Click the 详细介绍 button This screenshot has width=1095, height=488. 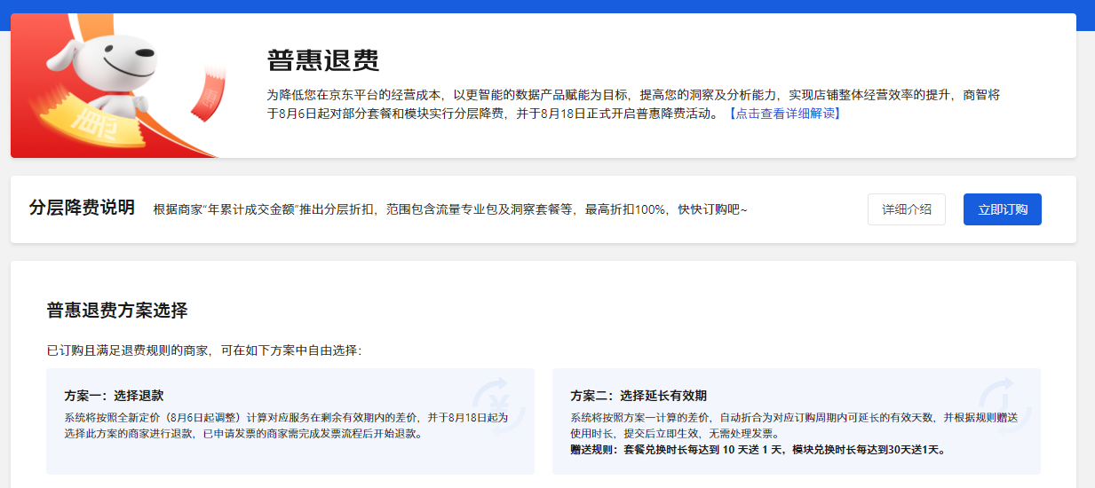click(x=907, y=209)
